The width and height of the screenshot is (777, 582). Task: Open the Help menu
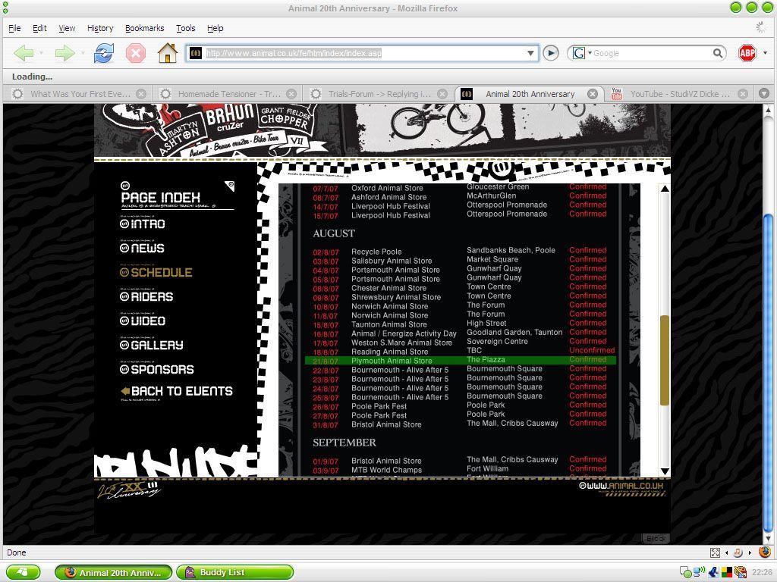pos(215,28)
